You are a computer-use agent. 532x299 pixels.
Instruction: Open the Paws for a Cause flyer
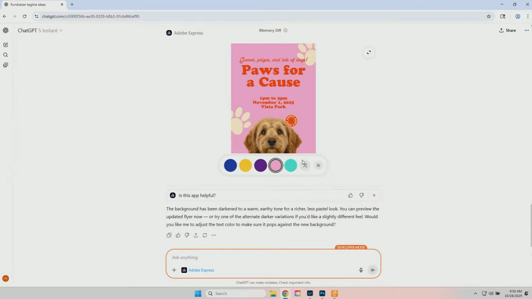[x=273, y=99]
